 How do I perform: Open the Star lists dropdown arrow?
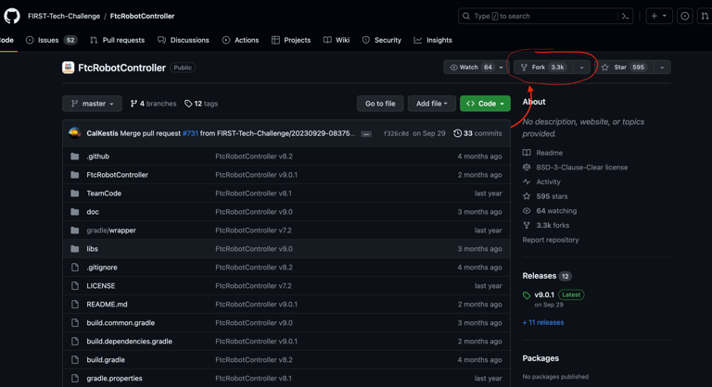click(x=662, y=68)
